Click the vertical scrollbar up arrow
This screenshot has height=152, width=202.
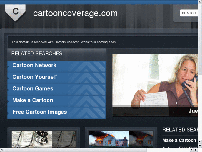coord(200,2)
